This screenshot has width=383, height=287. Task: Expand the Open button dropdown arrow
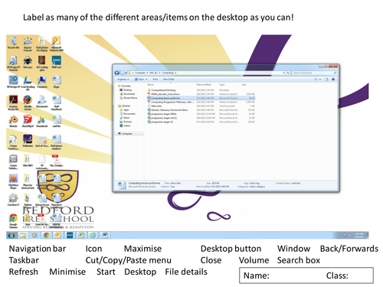click(x=146, y=80)
